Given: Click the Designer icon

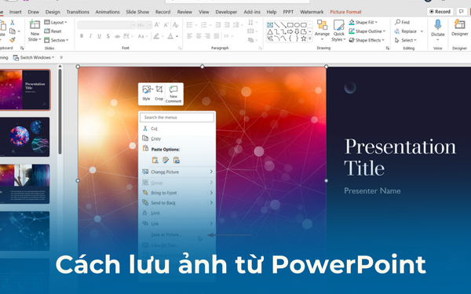Looking at the screenshot, I should [x=459, y=24].
